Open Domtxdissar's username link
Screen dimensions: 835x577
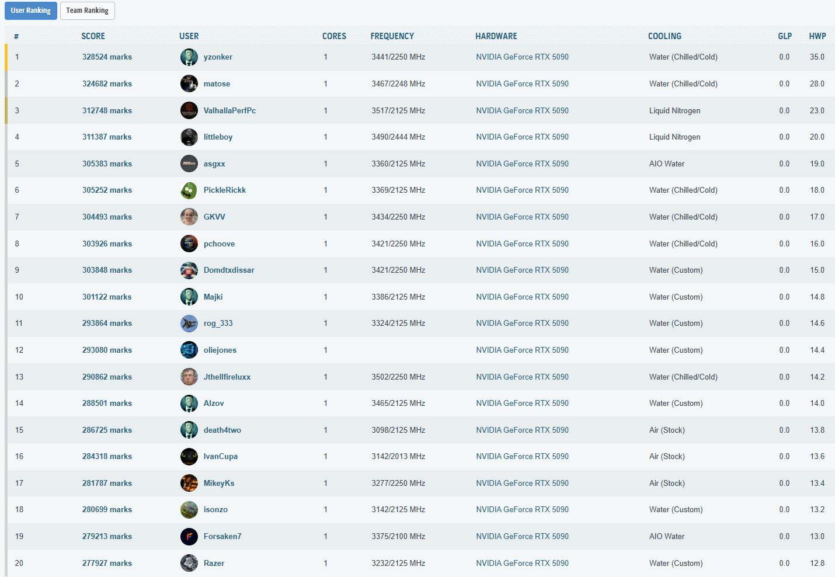coord(228,270)
